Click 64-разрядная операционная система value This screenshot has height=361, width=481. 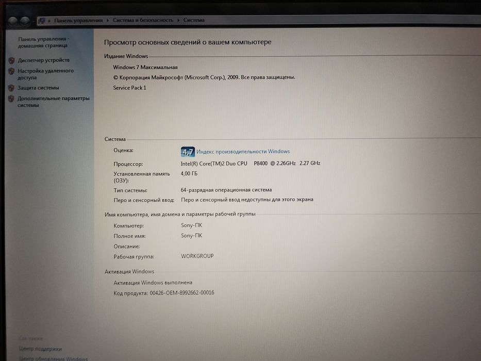coord(226,190)
